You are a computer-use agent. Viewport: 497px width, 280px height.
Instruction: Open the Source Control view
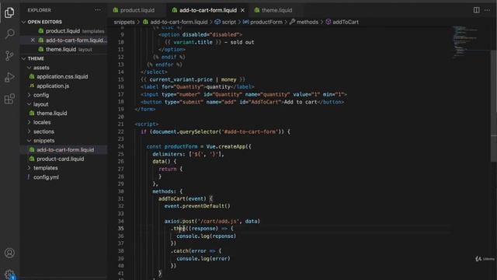click(9, 55)
